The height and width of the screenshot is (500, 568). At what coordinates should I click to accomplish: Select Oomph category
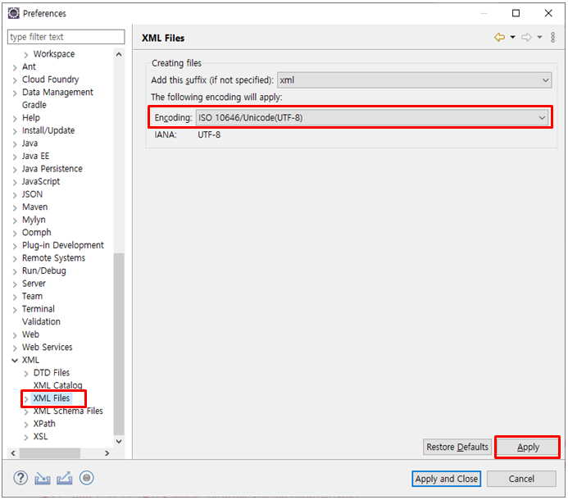click(x=37, y=233)
